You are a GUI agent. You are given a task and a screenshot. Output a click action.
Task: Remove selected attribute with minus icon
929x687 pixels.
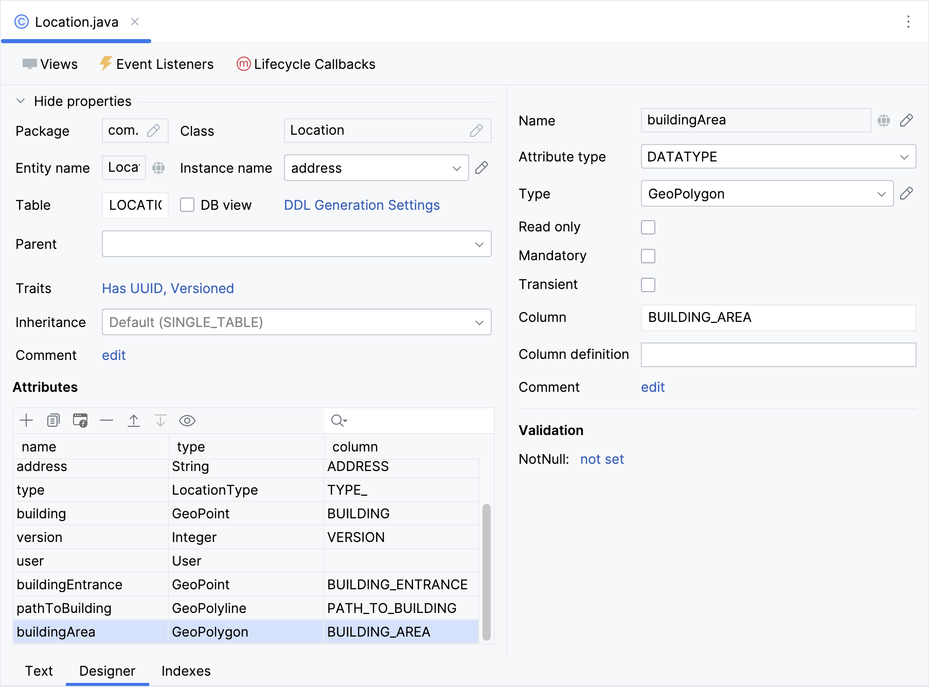point(106,421)
